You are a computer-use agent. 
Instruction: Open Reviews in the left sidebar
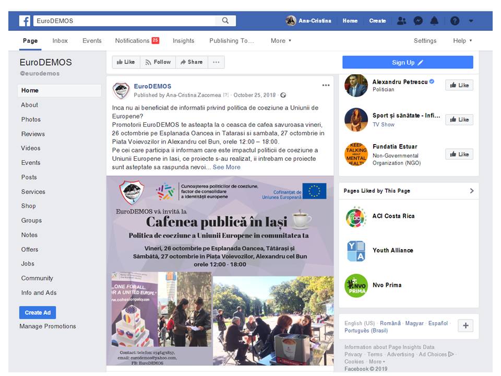(33, 134)
